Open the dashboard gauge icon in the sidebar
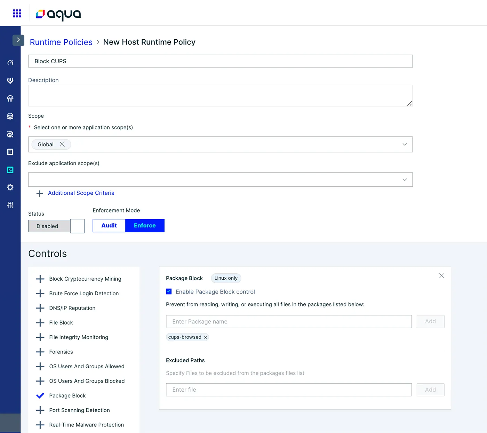Viewport: 487px width, 433px height. click(x=10, y=63)
